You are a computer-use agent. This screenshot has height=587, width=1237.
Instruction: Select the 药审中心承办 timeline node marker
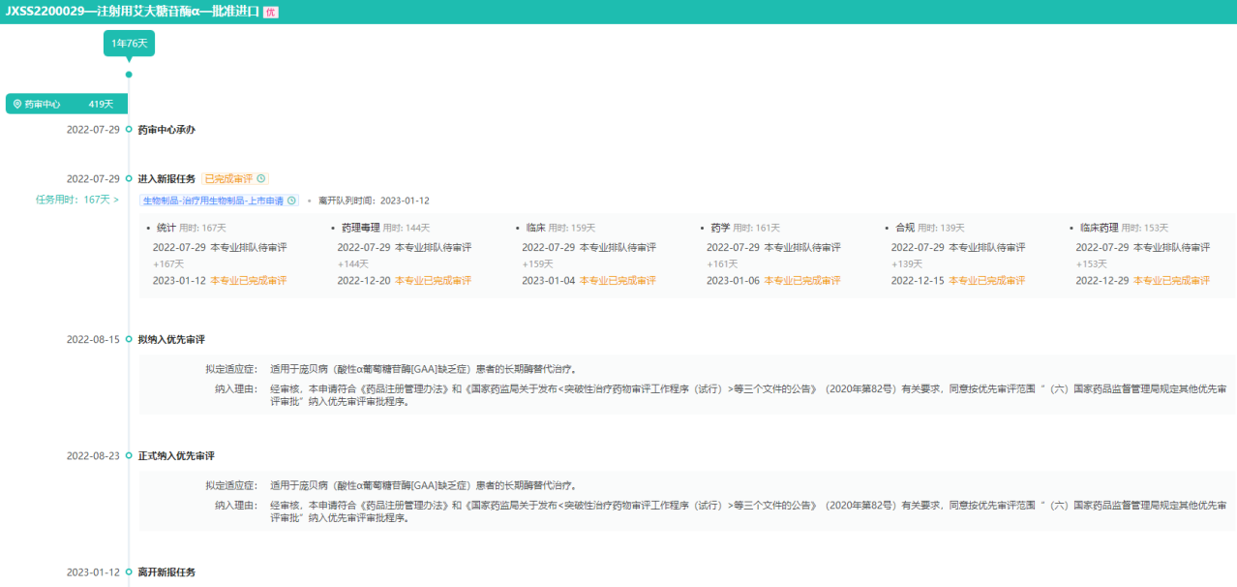pos(129,129)
